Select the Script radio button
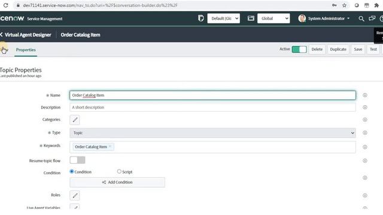The image size is (383, 215). pos(119,171)
